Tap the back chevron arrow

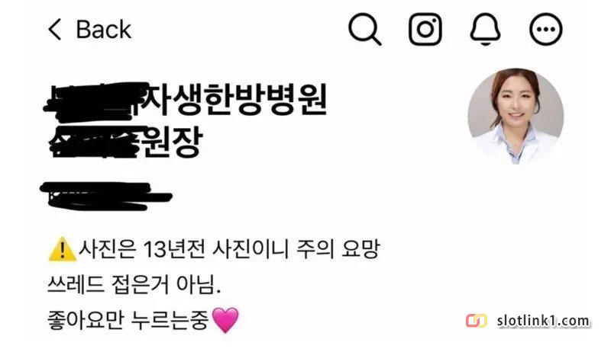coord(55,30)
